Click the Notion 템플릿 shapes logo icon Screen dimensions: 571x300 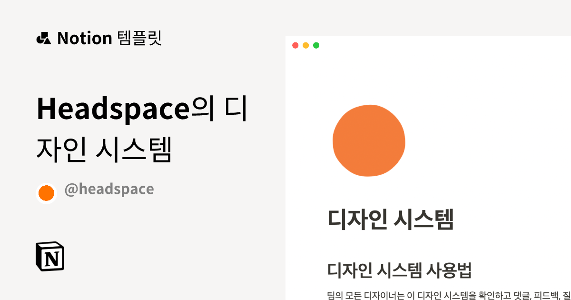point(44,38)
